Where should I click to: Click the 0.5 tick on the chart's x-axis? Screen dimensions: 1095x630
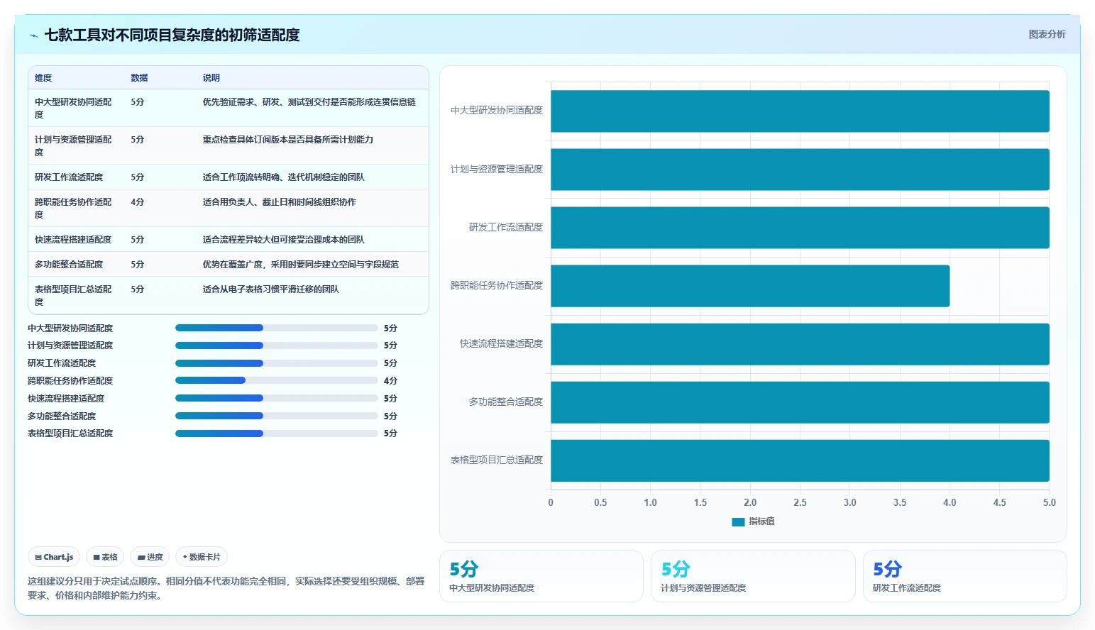click(600, 502)
